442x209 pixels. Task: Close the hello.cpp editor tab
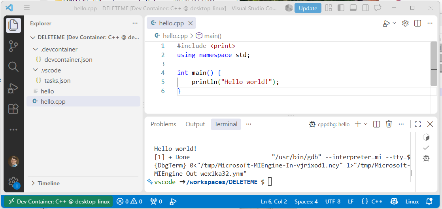tap(190, 23)
